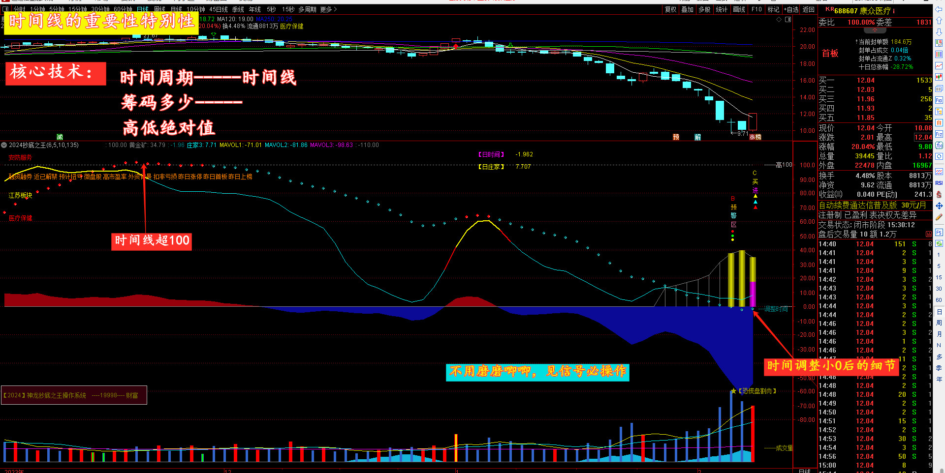Select the 15分钟 period tab
The image size is (945, 473).
click(78, 9)
